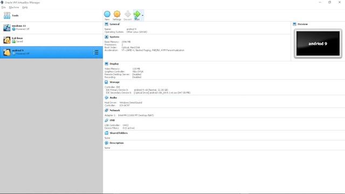
Task: Click the Powered Off status icon of windows 11
Action: pos(13,29)
